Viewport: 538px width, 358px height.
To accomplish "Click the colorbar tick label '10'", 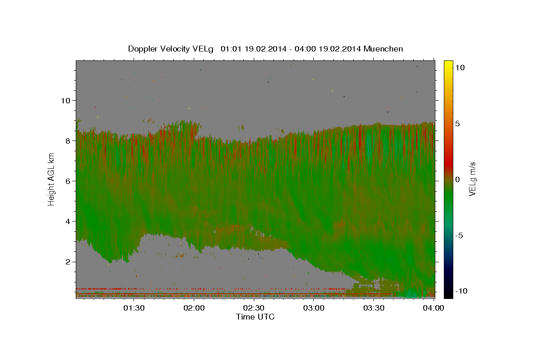I will click(x=460, y=68).
